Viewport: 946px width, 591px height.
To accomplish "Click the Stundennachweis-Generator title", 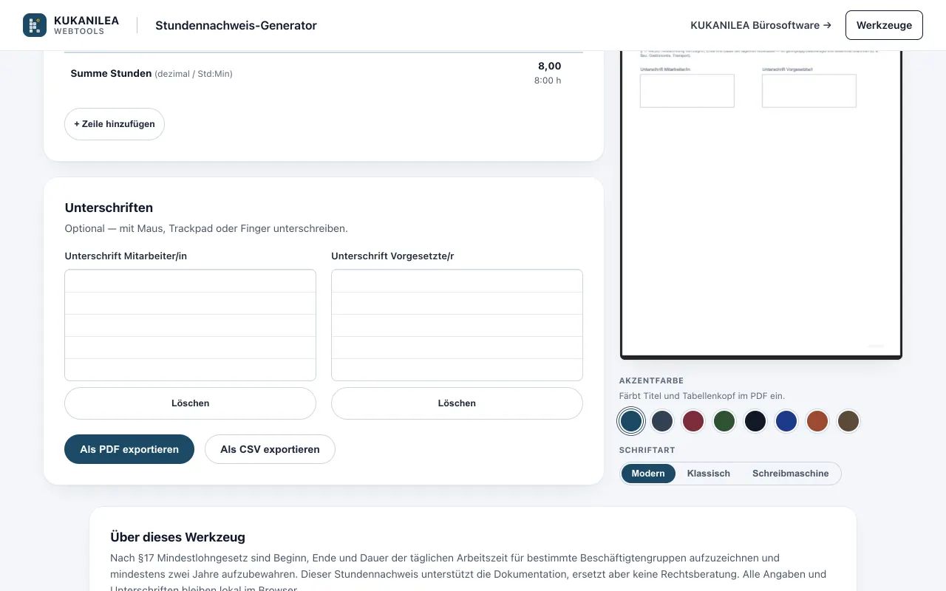I will 236,25.
